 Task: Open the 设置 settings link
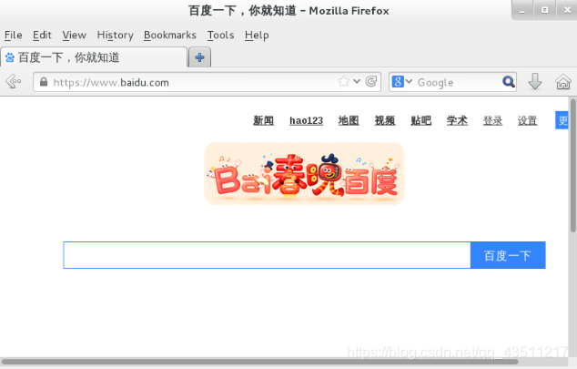[527, 120]
